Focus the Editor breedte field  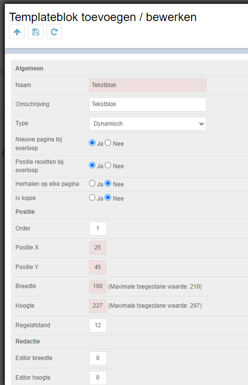(x=98, y=358)
